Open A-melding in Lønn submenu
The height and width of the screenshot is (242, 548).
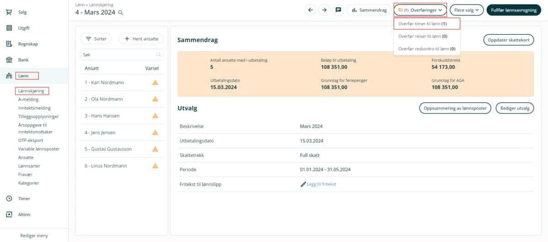point(28,100)
